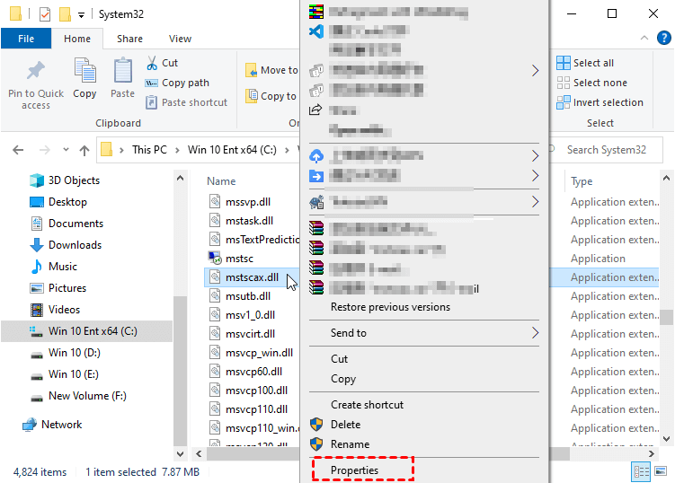Image resolution: width=675 pixels, height=483 pixels.
Task: Click the Pin to Quick access icon
Action: (x=36, y=71)
